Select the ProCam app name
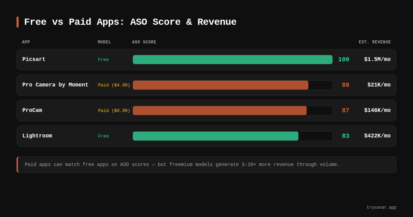 [32, 111]
